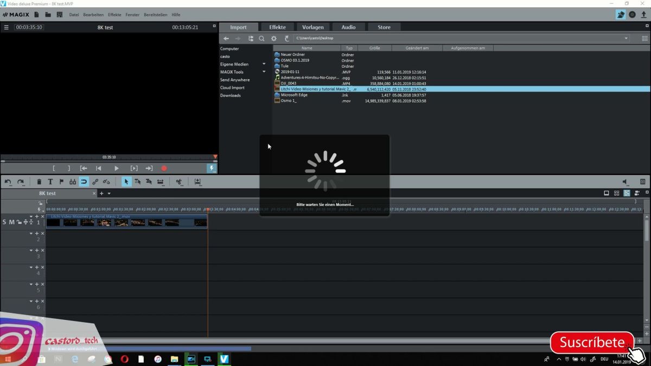Open the export upload arrow icon
651x366 pixels.
click(643, 15)
